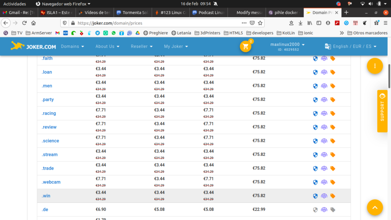This screenshot has width=391, height=220.
Task: Open Navegador web Firefox app menu
Action: click(x=63, y=4)
